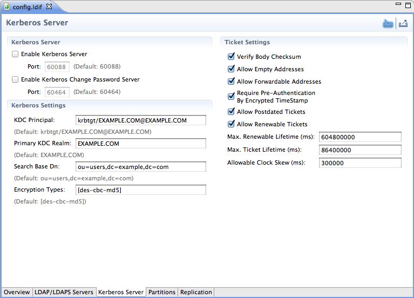
Task: Toggle Allow Forwardable Addresses option
Action: click(232, 82)
